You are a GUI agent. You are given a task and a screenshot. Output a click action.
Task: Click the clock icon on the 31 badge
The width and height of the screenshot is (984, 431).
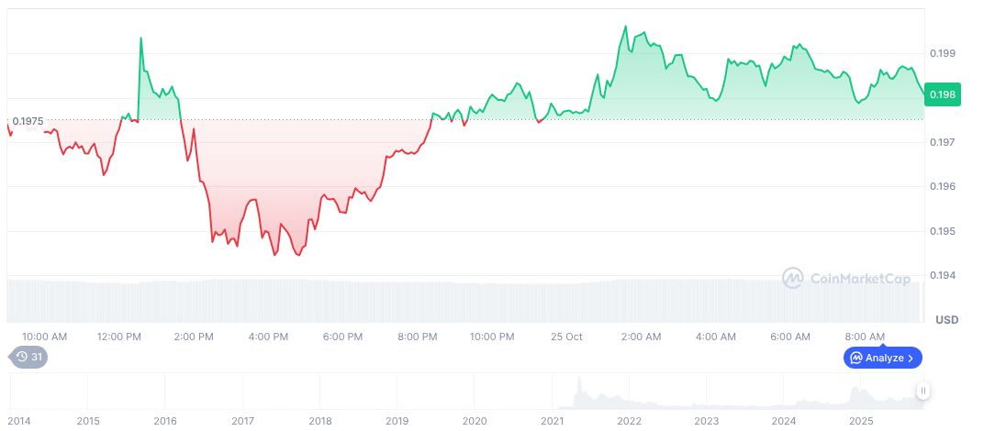click(21, 358)
